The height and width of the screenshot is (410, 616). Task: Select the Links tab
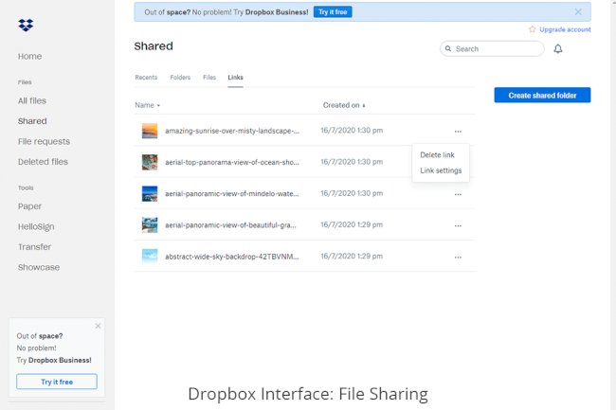coord(235,78)
